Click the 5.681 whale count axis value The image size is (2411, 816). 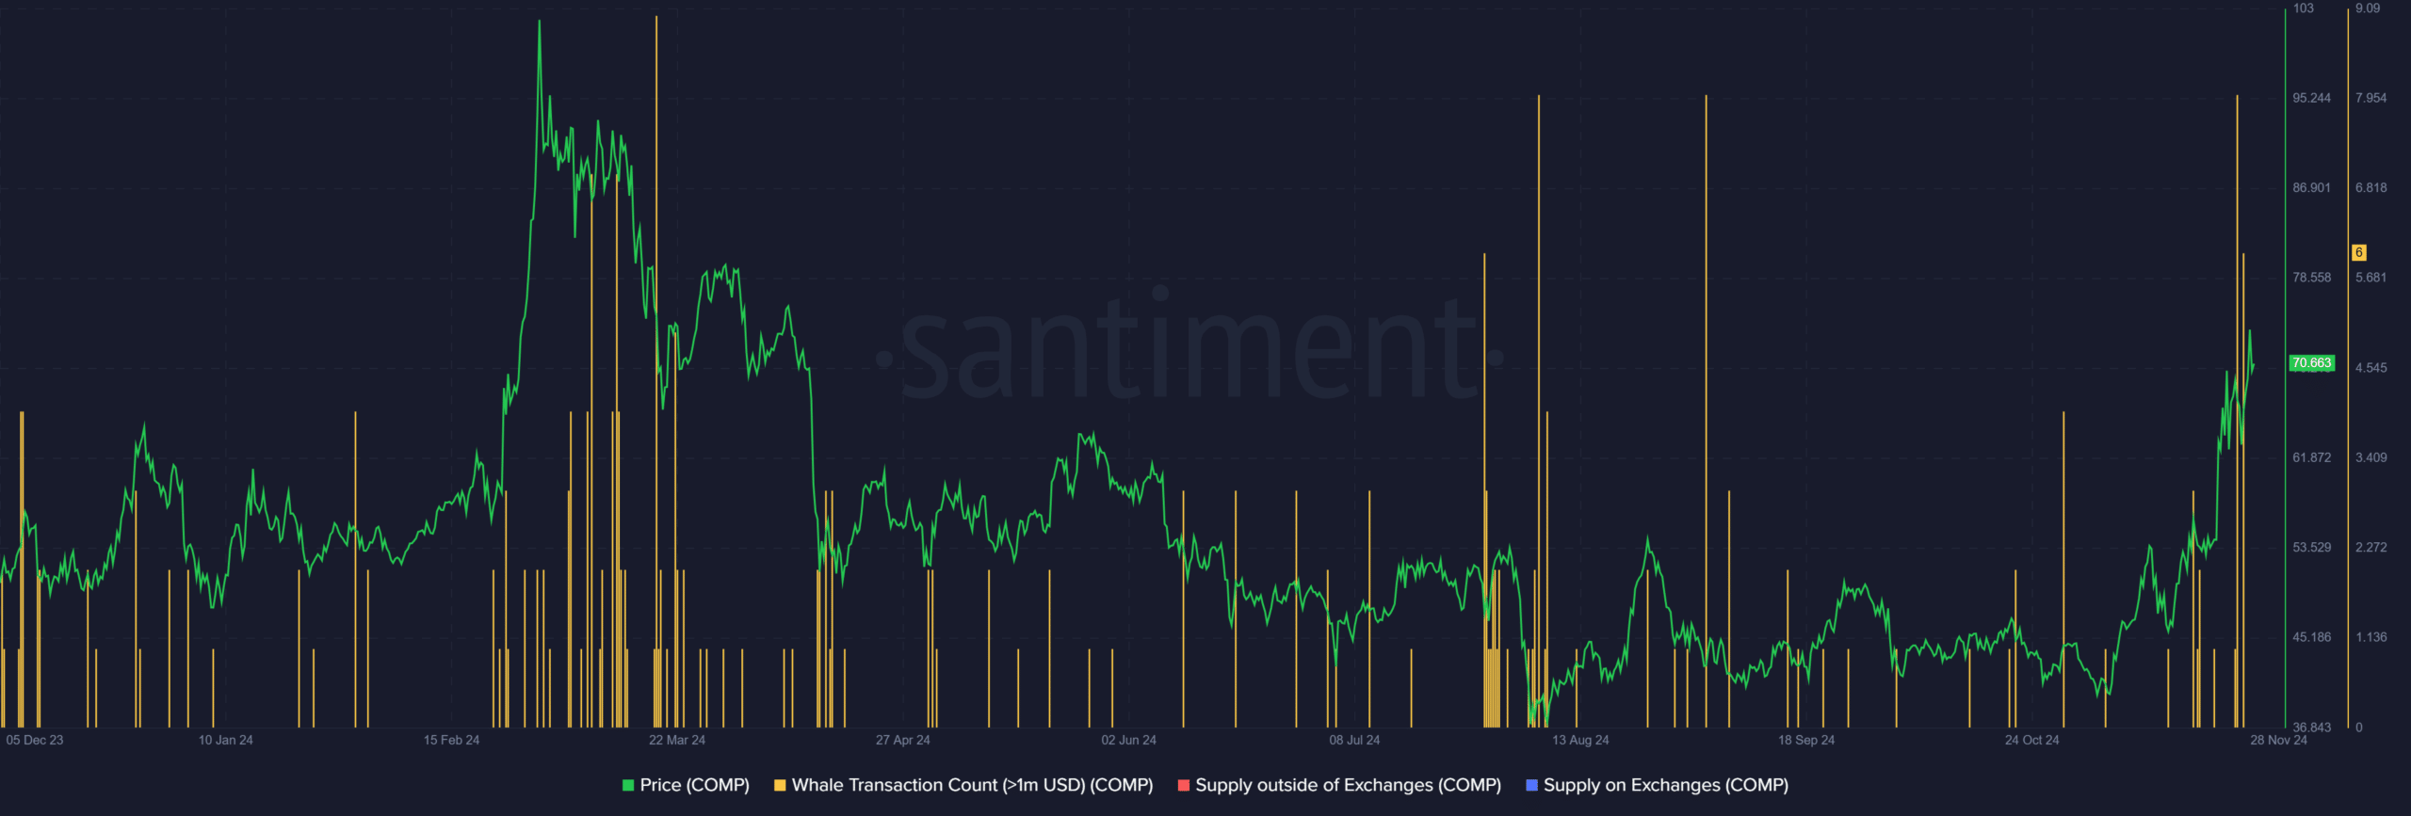tap(2371, 278)
